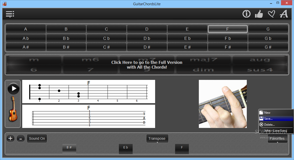Image resolution: width=294 pixels, height=160 pixels.
Task: Play the chord sound
Action: tap(13, 89)
